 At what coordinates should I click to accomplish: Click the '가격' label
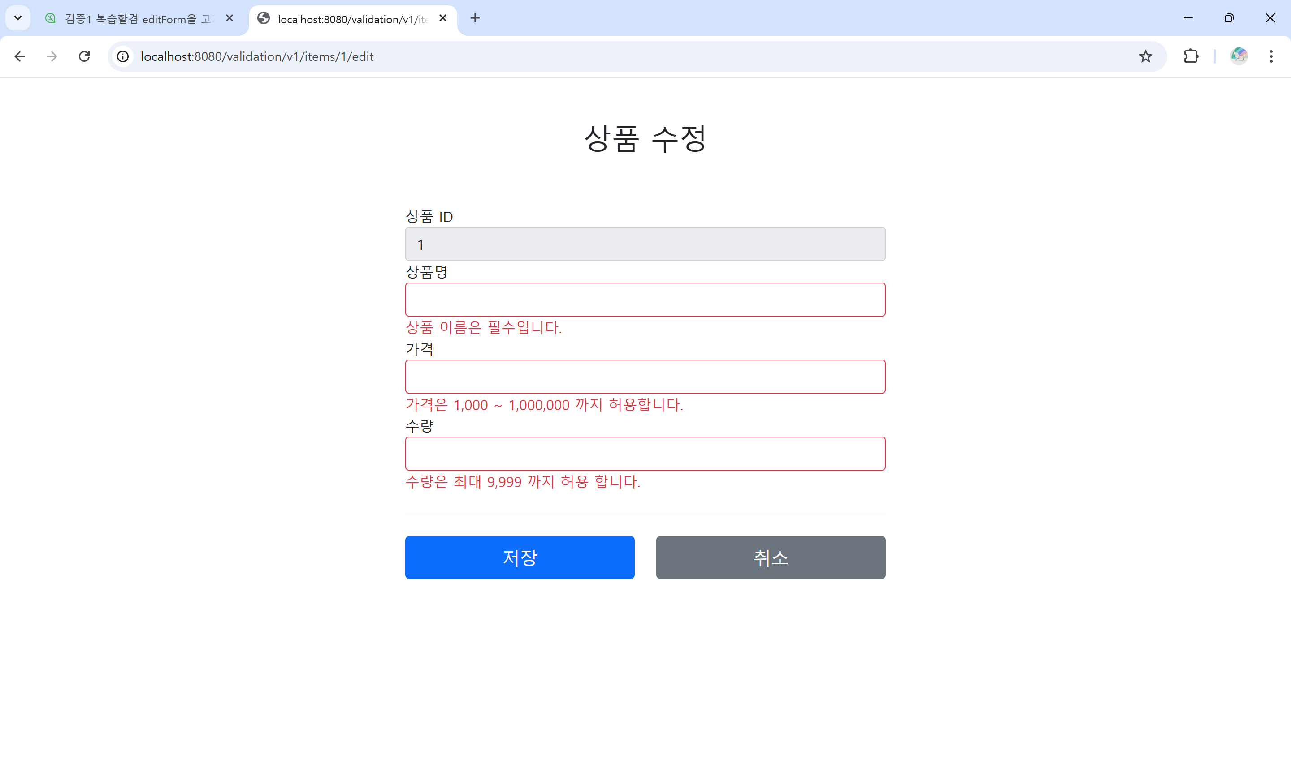(420, 349)
